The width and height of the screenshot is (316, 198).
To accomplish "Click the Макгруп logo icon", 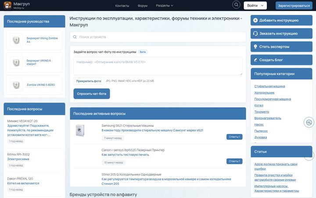I will click(x=7, y=5).
